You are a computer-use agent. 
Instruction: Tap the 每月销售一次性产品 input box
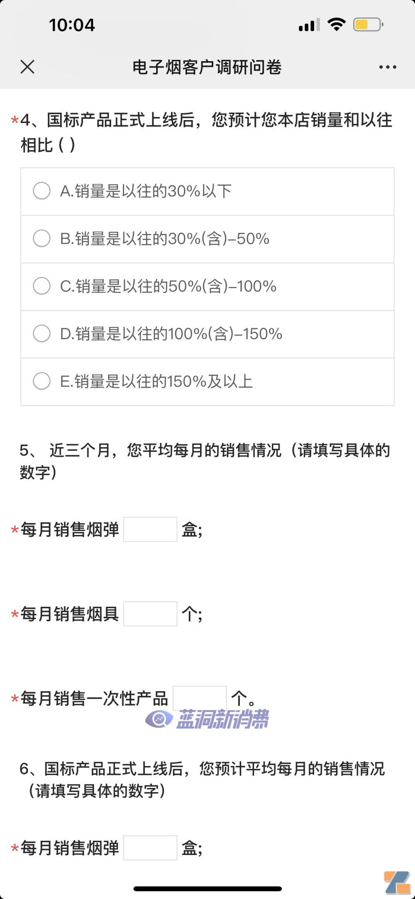pyautogui.click(x=200, y=697)
